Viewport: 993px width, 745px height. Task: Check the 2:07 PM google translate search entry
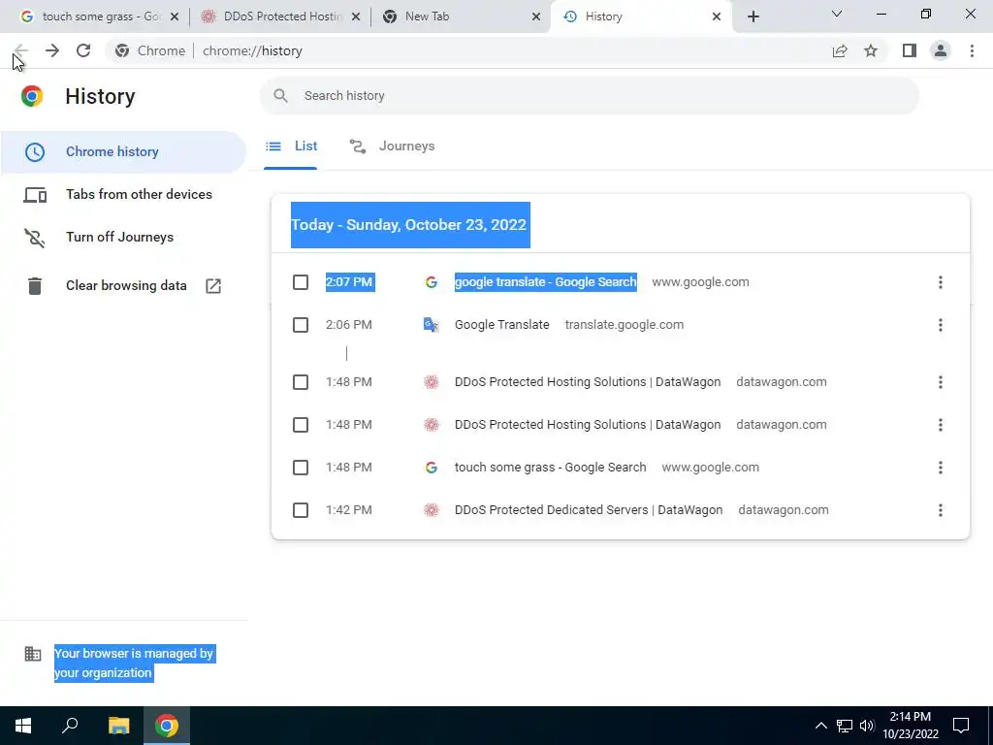click(x=301, y=282)
